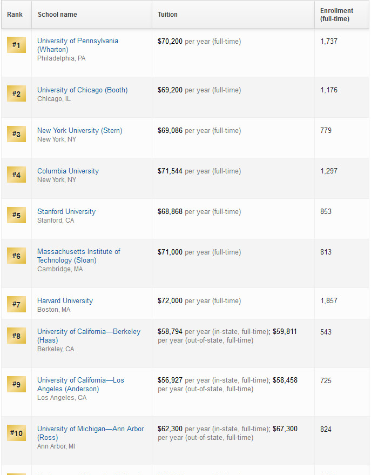Visit New York University (Stern) page
The image size is (371, 475).
point(79,131)
